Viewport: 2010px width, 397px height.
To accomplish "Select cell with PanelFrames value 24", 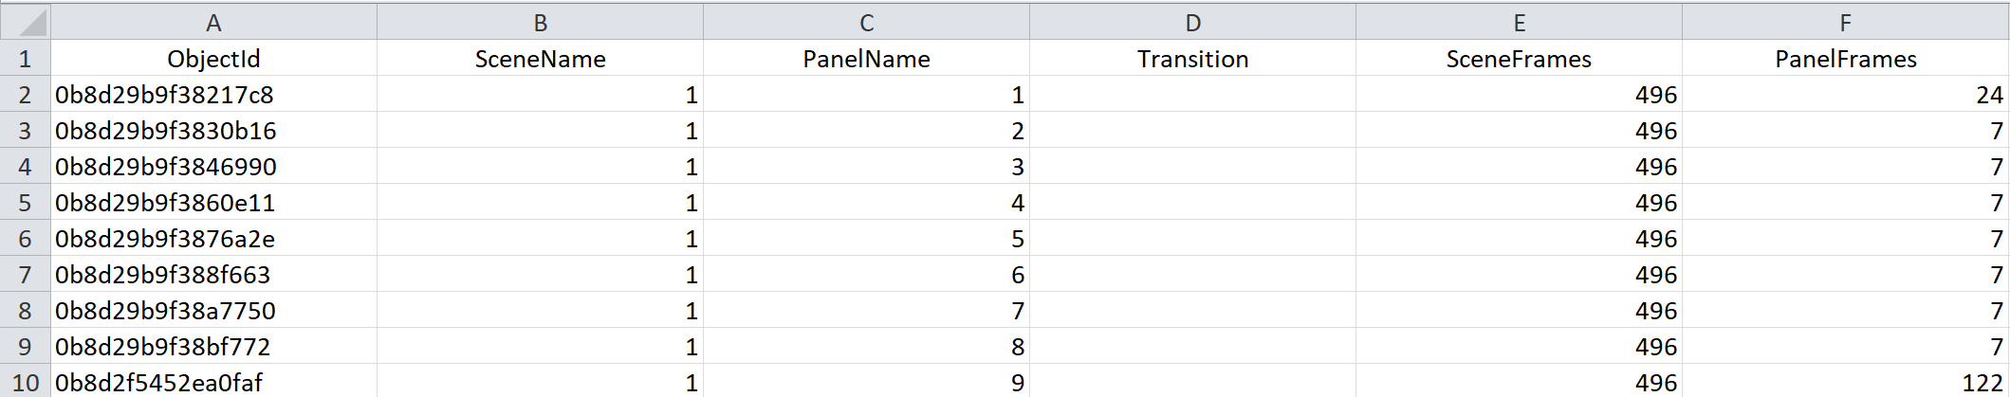I will point(1845,95).
